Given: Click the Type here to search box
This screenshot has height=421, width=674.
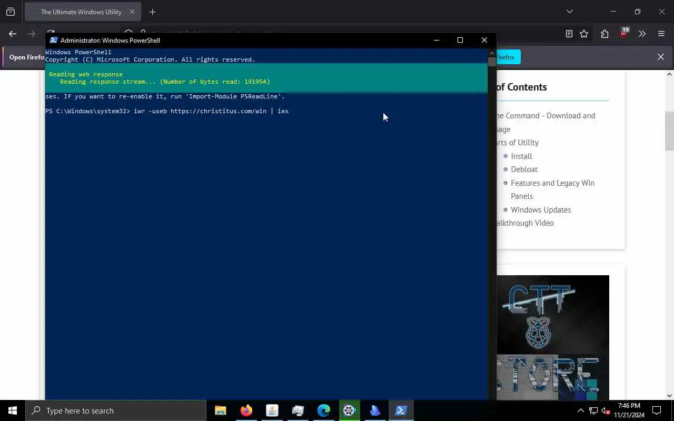Looking at the screenshot, I should pos(116,410).
